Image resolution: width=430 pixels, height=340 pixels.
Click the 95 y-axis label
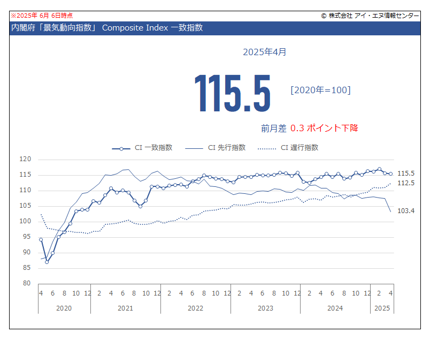(x=27, y=237)
